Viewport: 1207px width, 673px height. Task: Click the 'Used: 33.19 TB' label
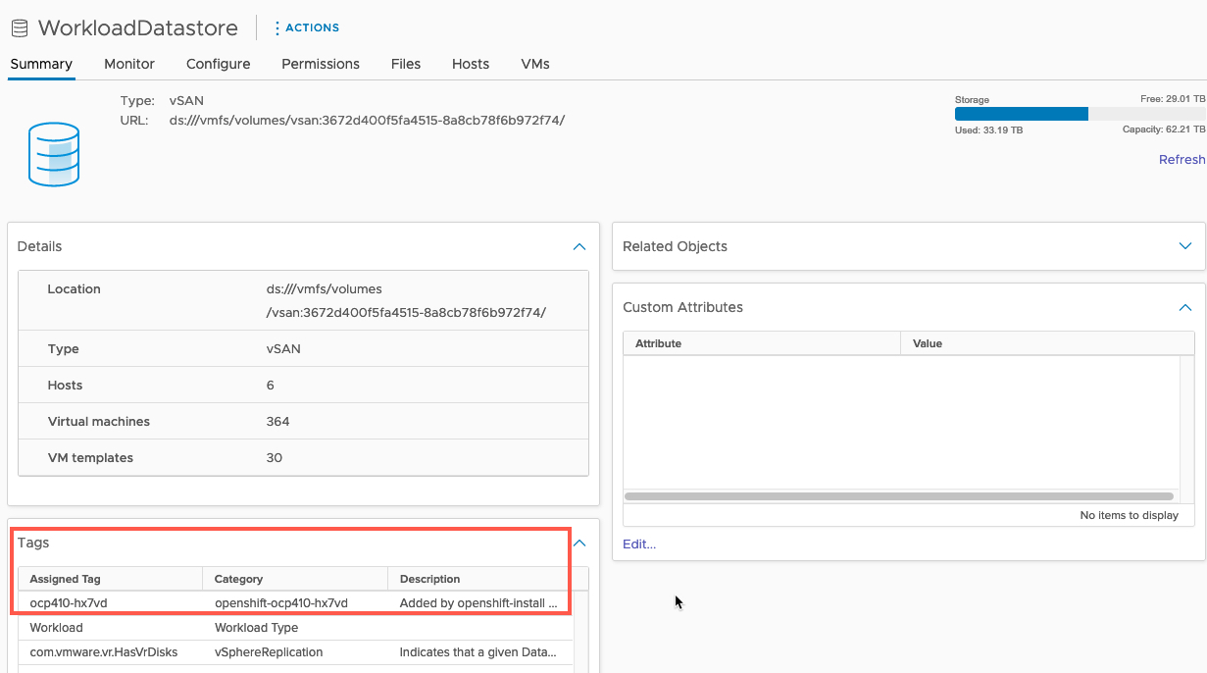[988, 129]
